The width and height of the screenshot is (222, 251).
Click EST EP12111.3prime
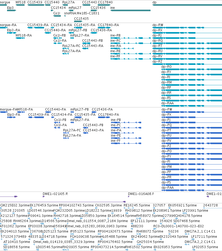(144, 221)
